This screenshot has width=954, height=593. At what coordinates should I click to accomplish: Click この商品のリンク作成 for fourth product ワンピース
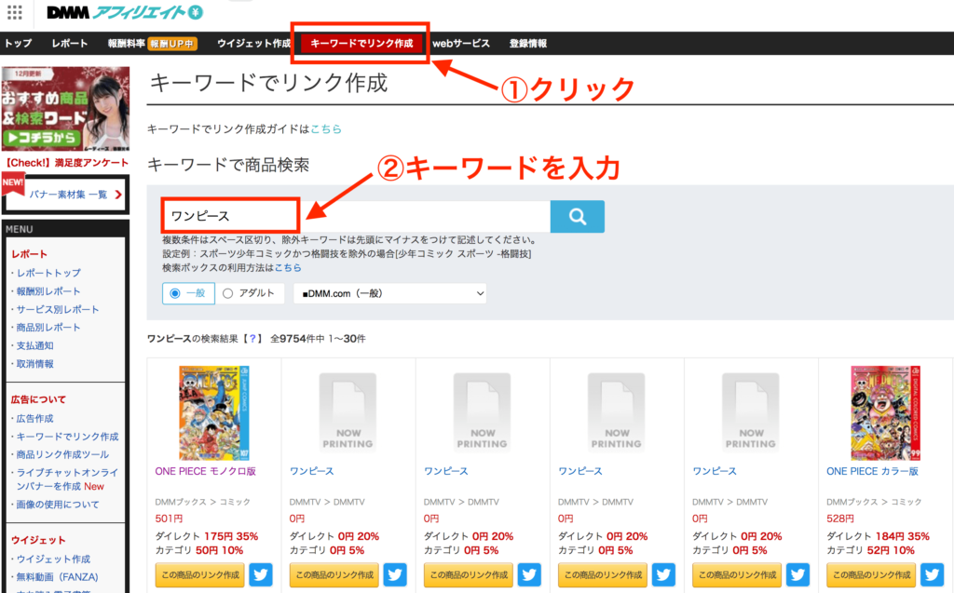pyautogui.click(x=603, y=574)
